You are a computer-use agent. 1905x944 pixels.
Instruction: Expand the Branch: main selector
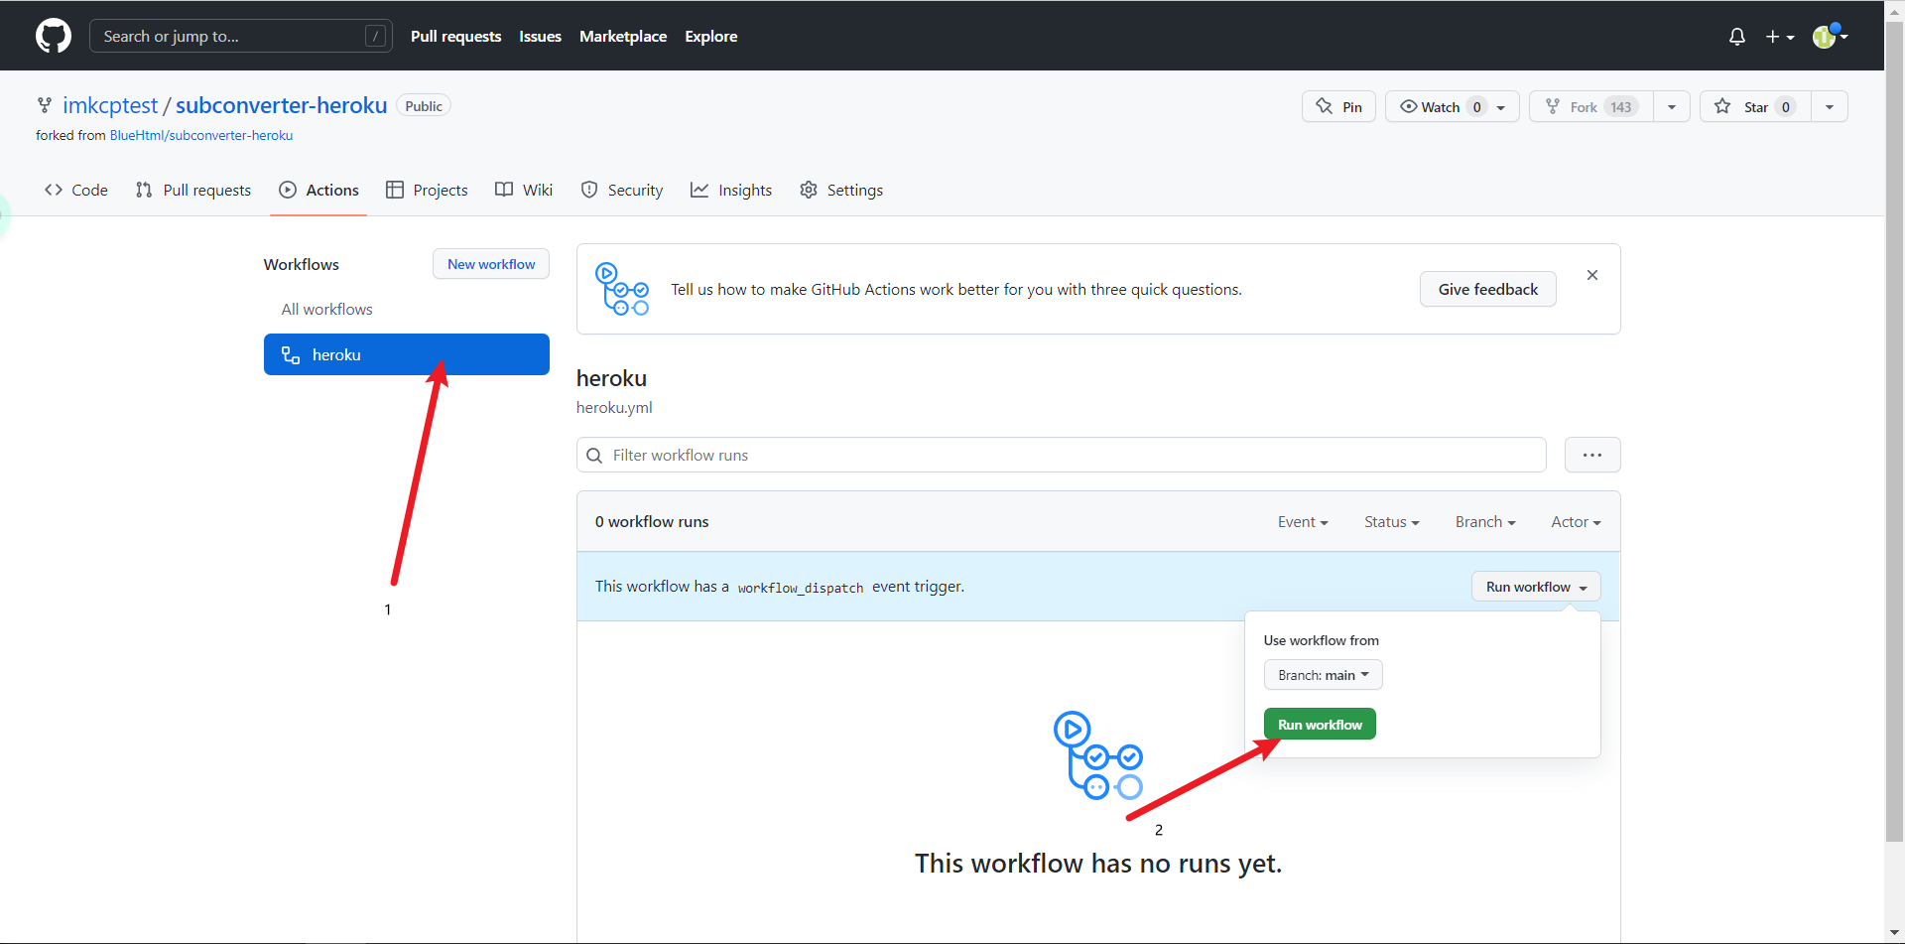(x=1323, y=675)
